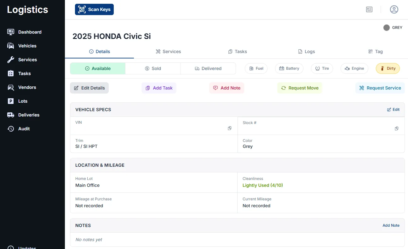
Task: Switch to the Details tab
Action: click(100, 51)
